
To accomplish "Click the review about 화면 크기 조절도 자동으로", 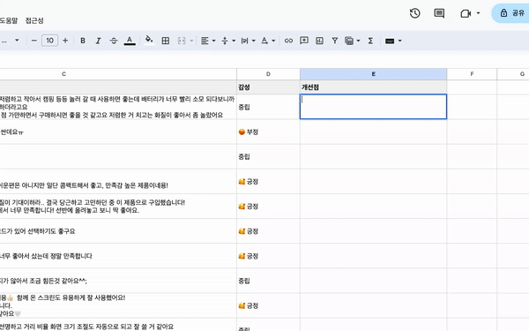I will [86, 327].
